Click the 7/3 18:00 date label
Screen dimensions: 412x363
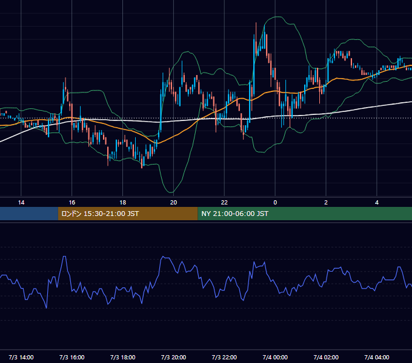(123, 357)
